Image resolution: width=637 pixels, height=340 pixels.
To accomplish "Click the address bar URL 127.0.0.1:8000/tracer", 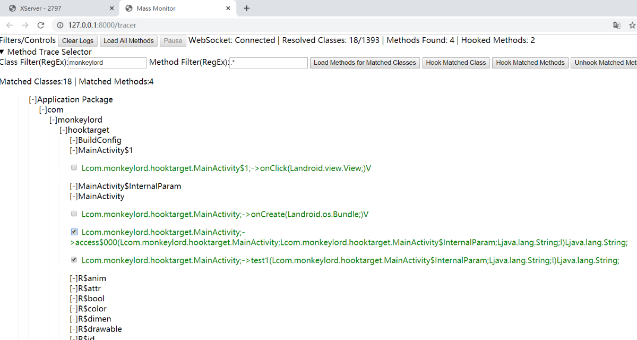I will click(x=102, y=25).
